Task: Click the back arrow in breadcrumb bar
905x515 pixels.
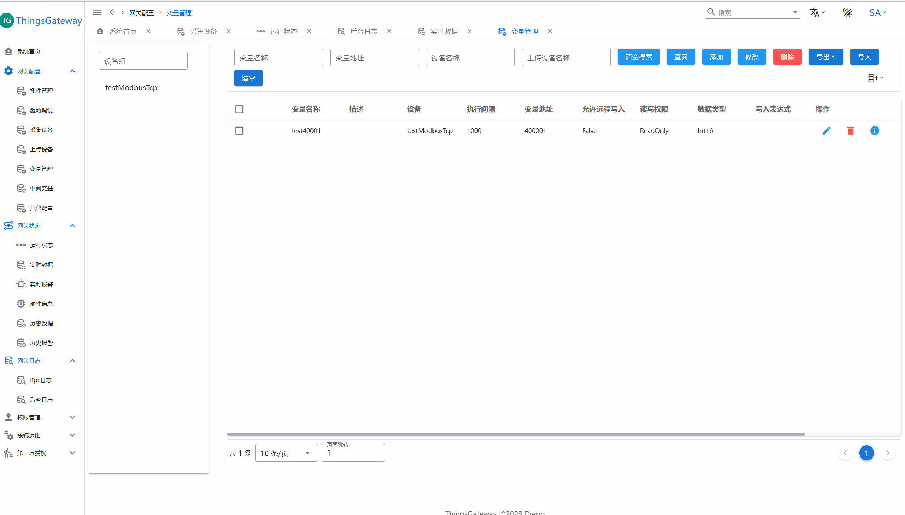Action: (112, 12)
